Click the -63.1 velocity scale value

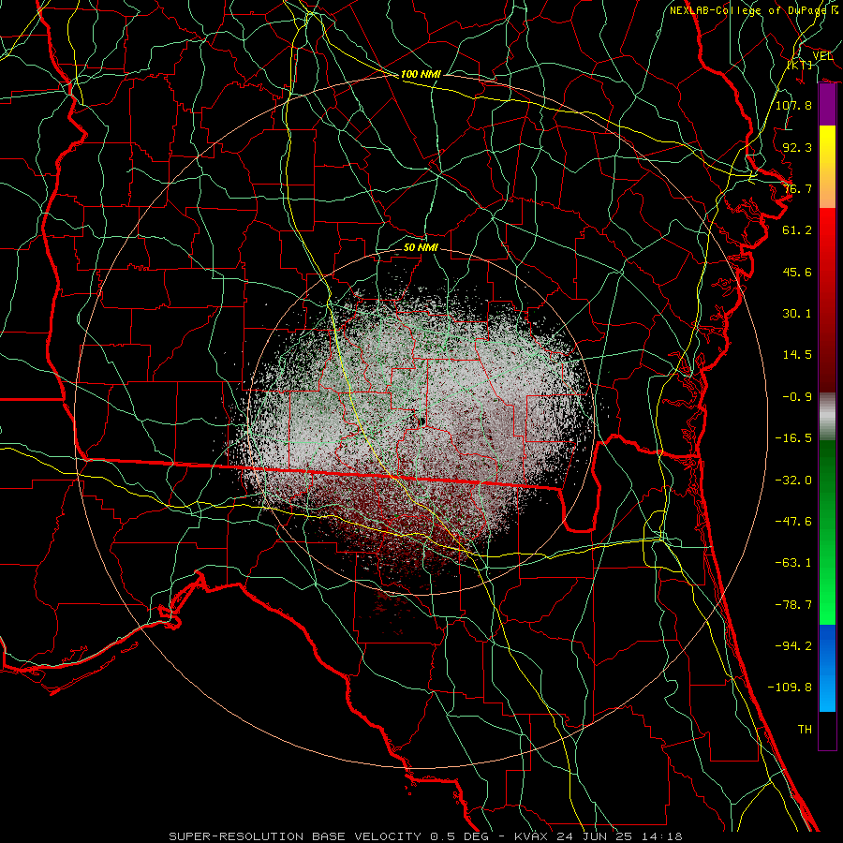point(793,563)
